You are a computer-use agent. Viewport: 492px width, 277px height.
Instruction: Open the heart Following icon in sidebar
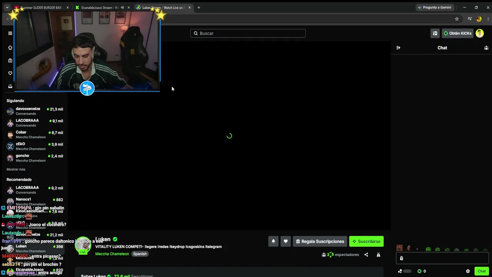coord(10,73)
